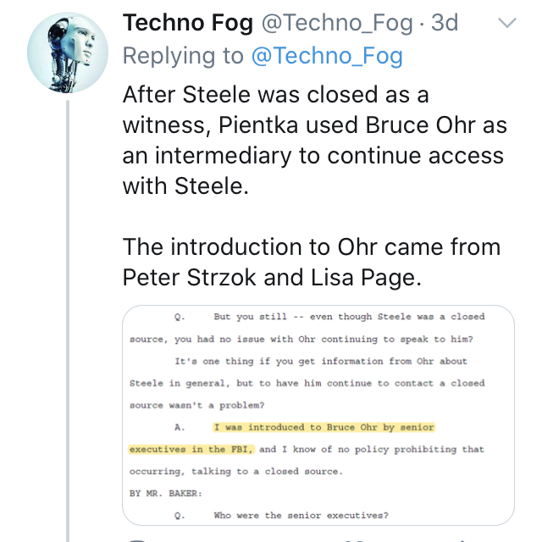Expand the tweet options chevron
This screenshot has height=542, width=542.
[507, 23]
